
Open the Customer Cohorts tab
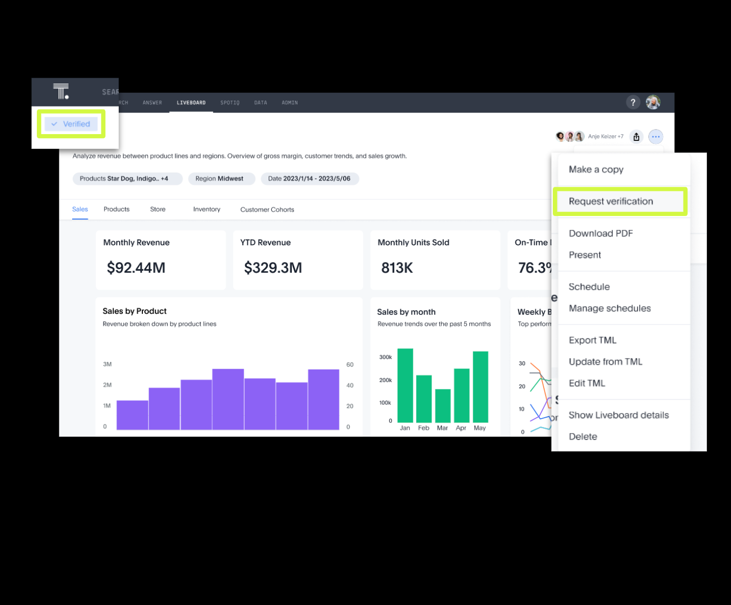point(267,210)
